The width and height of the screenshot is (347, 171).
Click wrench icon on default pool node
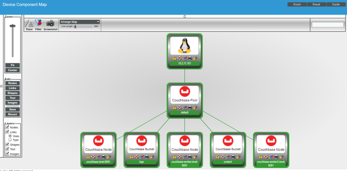pyautogui.click(x=195, y=108)
